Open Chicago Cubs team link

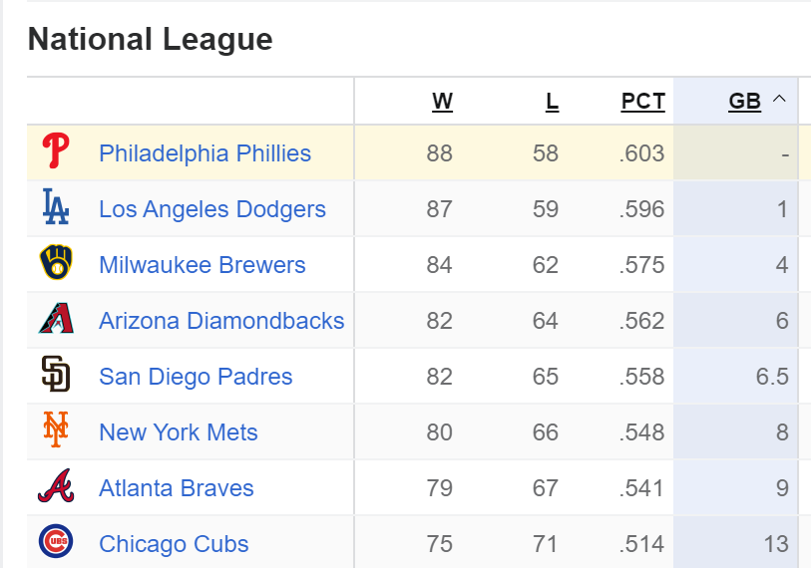(x=174, y=544)
